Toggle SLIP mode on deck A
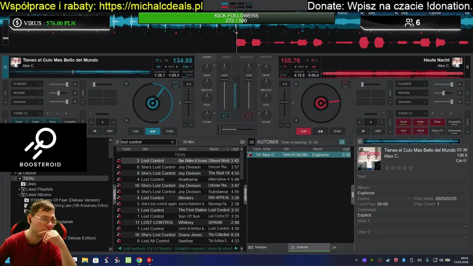This screenshot has width=473, height=266. tap(176, 86)
